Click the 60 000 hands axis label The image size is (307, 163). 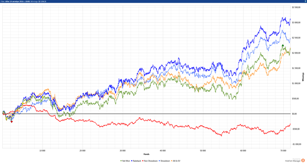243,151
